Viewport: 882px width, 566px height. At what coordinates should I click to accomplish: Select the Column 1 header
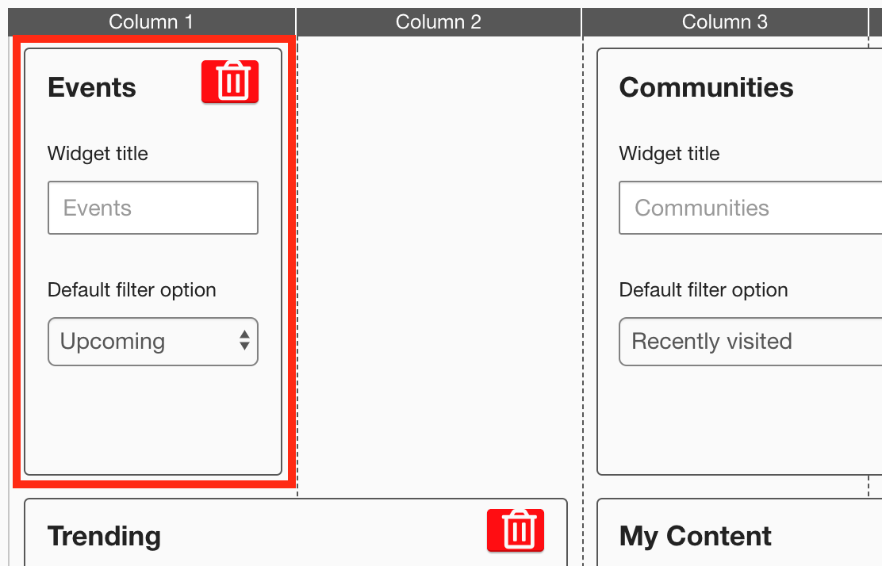(x=151, y=21)
